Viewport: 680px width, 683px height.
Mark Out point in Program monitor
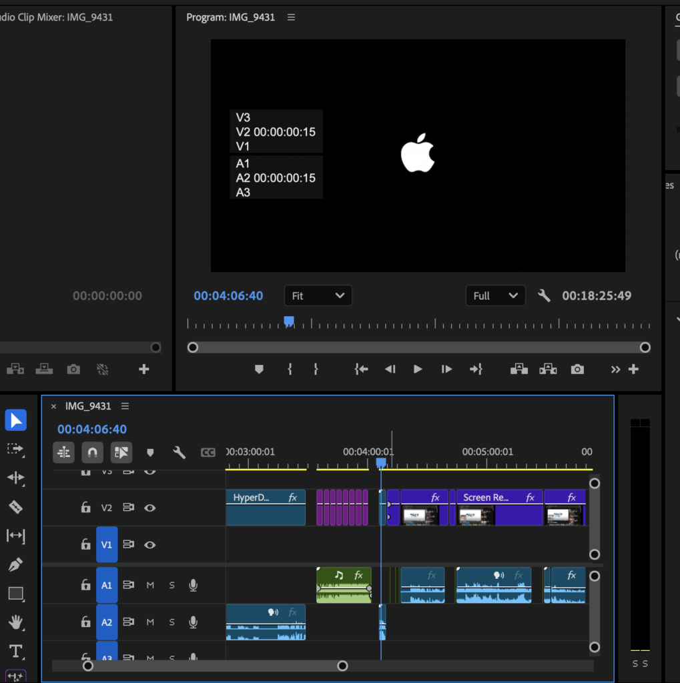tap(316, 370)
